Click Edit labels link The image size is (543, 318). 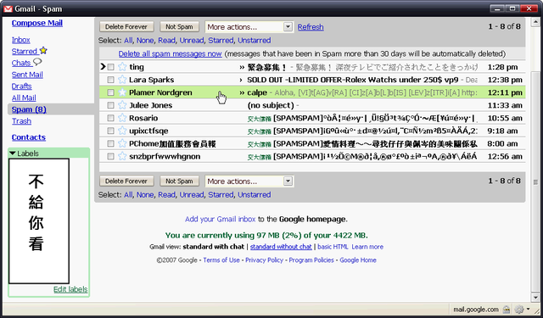coord(70,289)
